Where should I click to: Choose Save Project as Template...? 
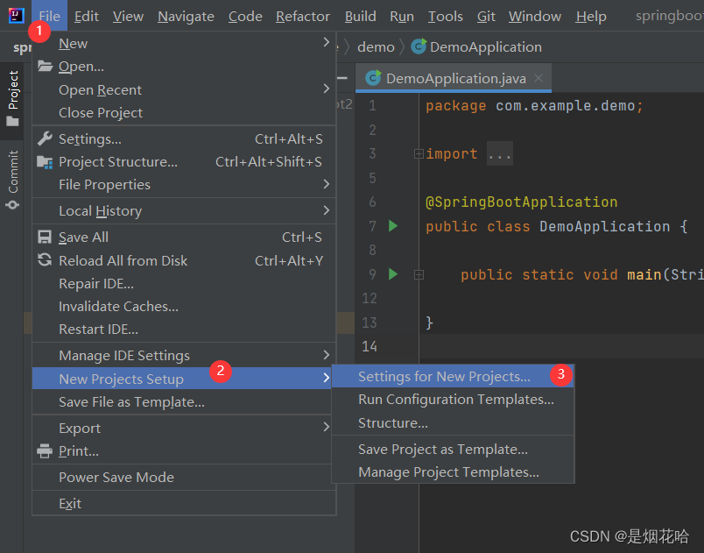point(453,450)
